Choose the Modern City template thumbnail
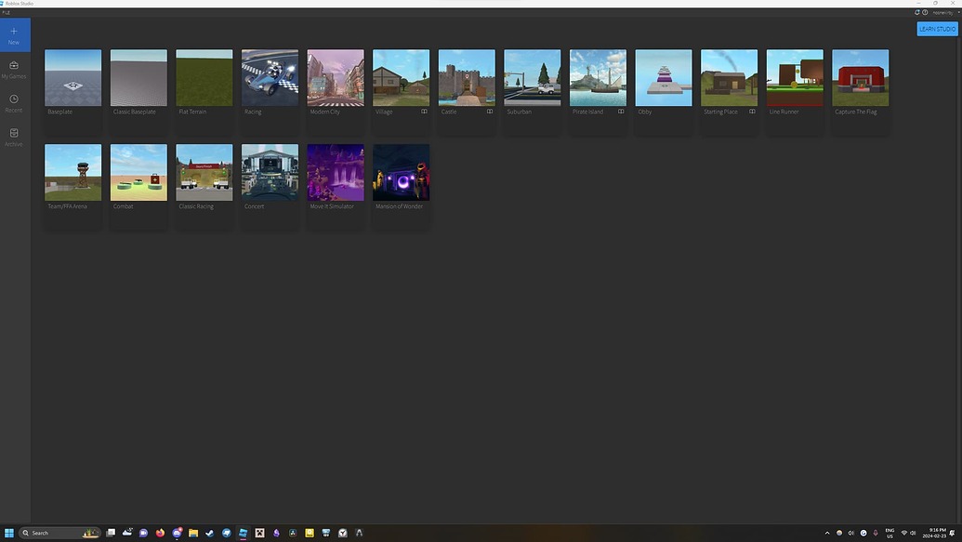Viewport: 962px width, 542px height. point(336,78)
